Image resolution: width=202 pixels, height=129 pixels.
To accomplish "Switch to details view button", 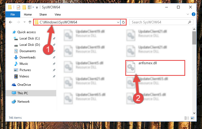I will [x=187, y=118].
